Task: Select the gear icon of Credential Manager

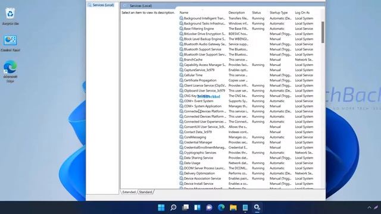Action: pyautogui.click(x=181, y=142)
